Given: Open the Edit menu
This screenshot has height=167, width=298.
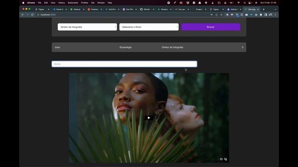Looking at the screenshot, I should (46, 3).
